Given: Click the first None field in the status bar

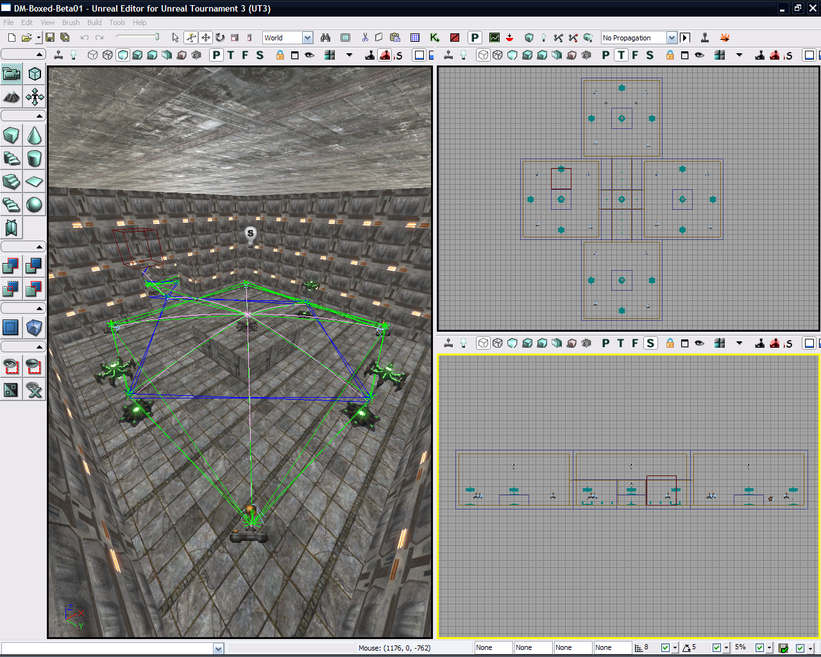Looking at the screenshot, I should pos(493,647).
